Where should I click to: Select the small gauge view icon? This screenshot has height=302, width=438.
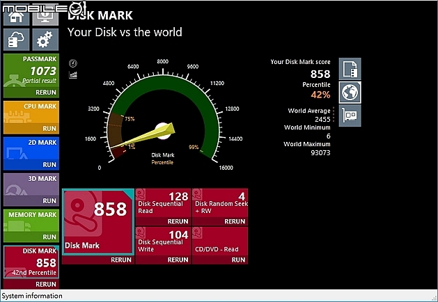click(73, 63)
